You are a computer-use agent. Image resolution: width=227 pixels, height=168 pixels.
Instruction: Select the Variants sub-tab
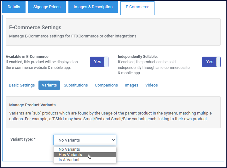click(49, 85)
